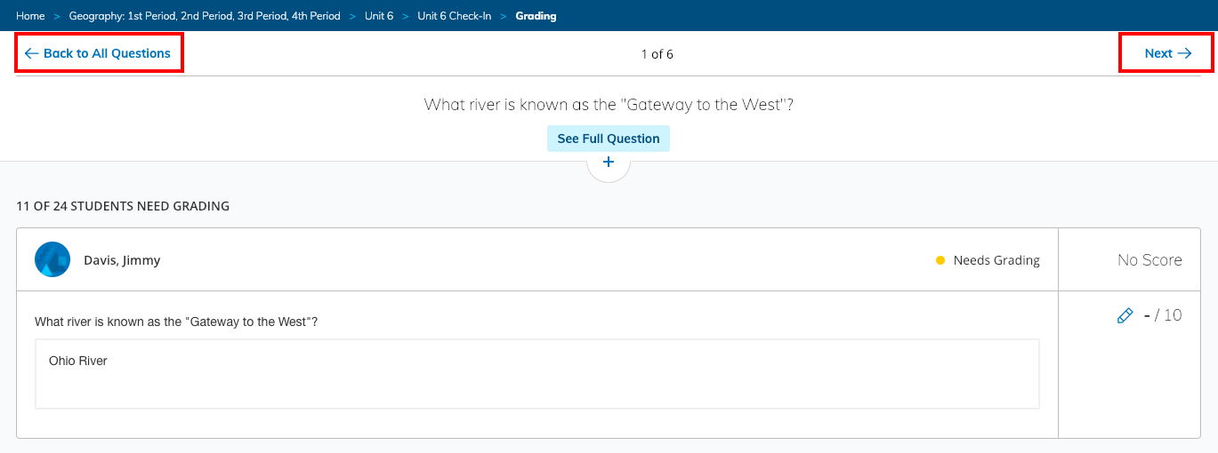Advance to the Next question
The image size is (1218, 453).
pyautogui.click(x=1167, y=53)
